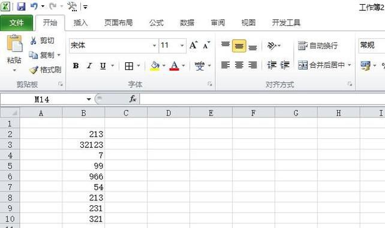Expand the 复制 copy dropdown arrow
Screen dimensions: 385x228
[59, 55]
